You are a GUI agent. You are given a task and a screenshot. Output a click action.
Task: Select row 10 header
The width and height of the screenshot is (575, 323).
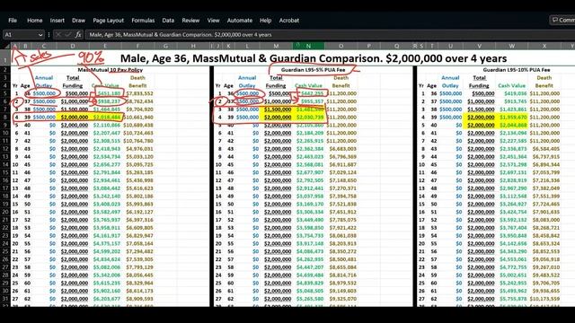coord(5,133)
